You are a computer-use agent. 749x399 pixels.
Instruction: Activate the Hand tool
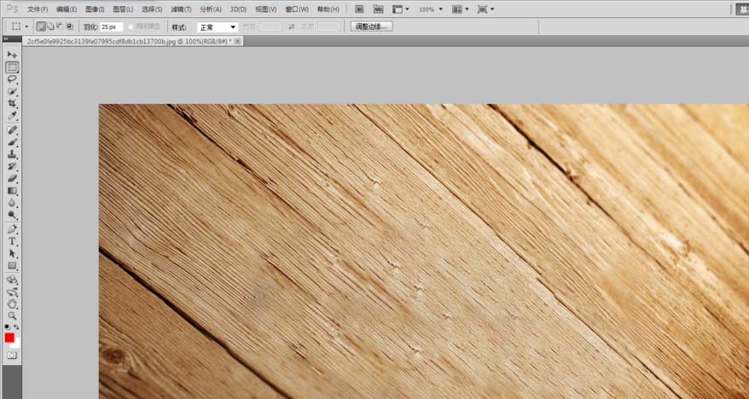[x=12, y=303]
